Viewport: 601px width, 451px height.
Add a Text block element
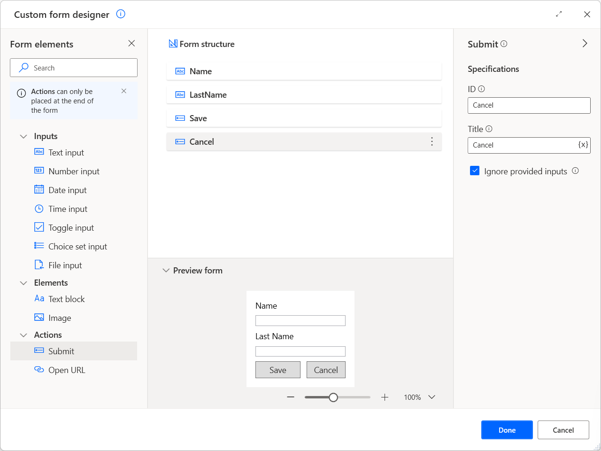click(66, 299)
